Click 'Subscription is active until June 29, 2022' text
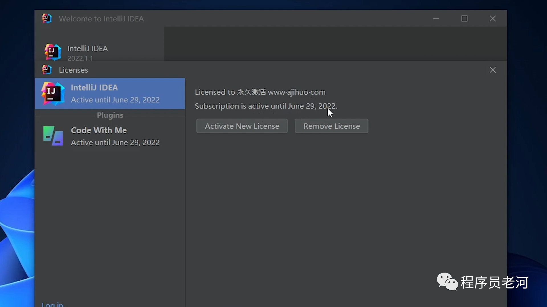This screenshot has height=307, width=547. (x=266, y=106)
